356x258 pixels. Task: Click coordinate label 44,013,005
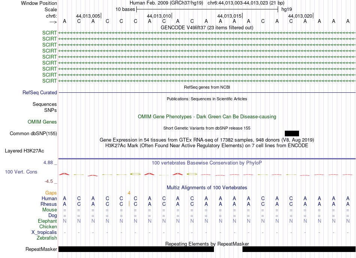point(88,16)
